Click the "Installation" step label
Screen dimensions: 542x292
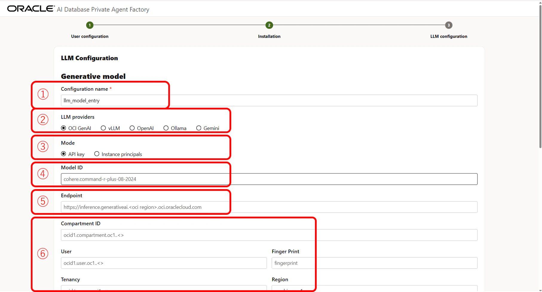click(x=269, y=36)
